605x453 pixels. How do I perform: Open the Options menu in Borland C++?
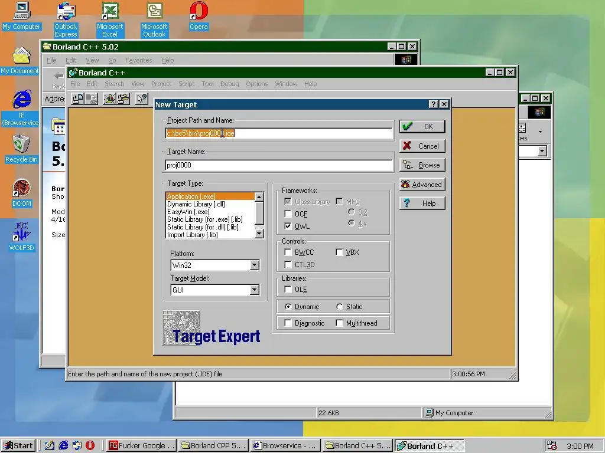point(256,84)
